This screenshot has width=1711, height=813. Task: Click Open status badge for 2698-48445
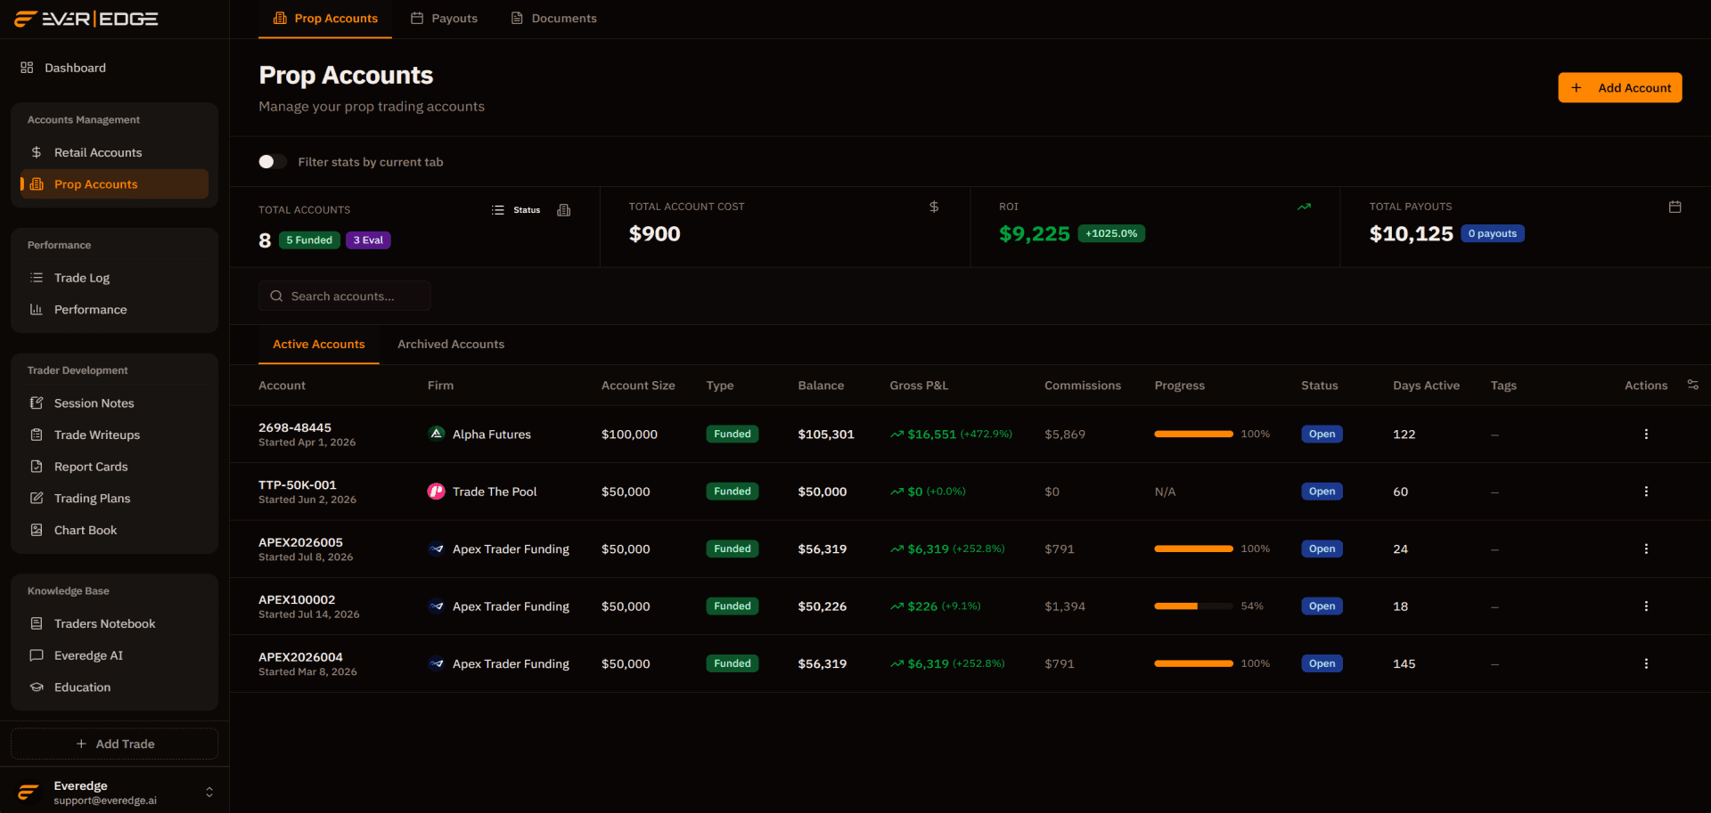[1322, 435]
